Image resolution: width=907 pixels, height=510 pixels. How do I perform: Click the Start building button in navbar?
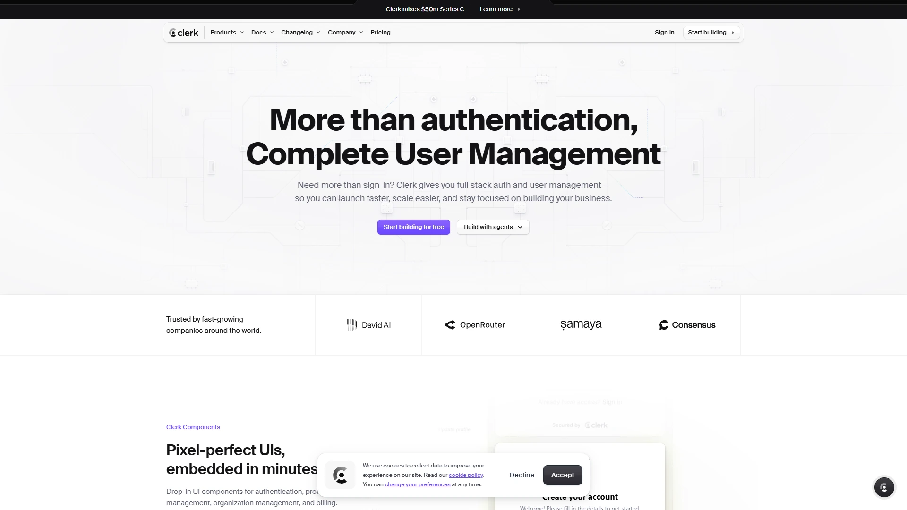click(x=711, y=33)
